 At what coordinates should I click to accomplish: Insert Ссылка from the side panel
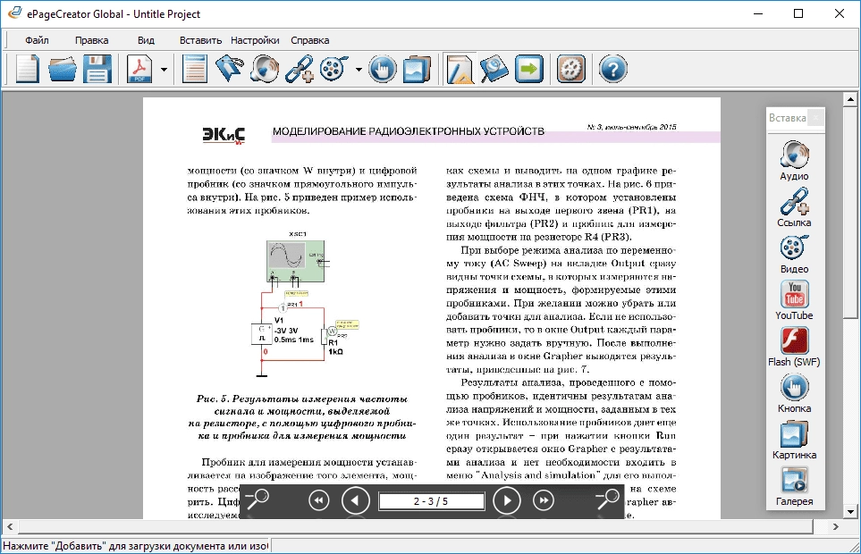tap(794, 206)
